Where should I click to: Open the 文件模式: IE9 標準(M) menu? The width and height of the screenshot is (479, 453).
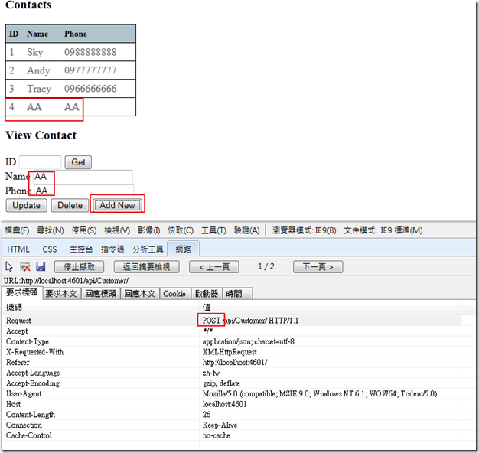(x=383, y=230)
